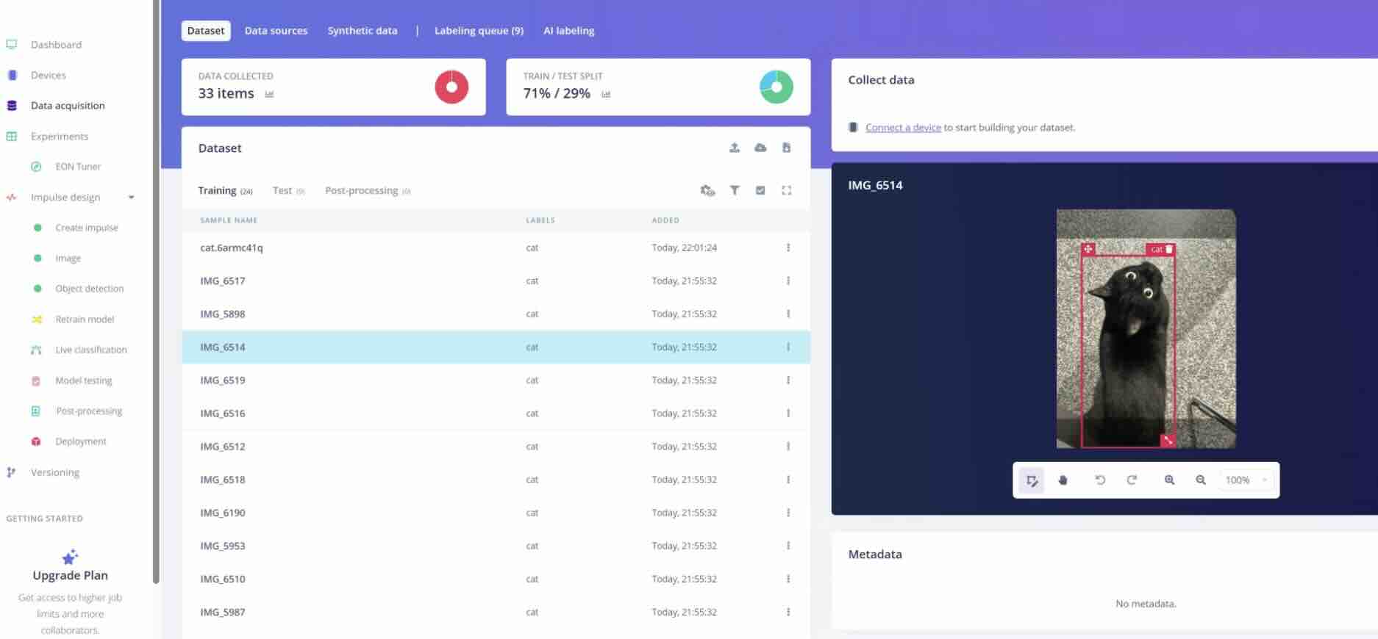Open the 100% zoom level dropdown
This screenshot has width=1378, height=639.
(x=1246, y=480)
